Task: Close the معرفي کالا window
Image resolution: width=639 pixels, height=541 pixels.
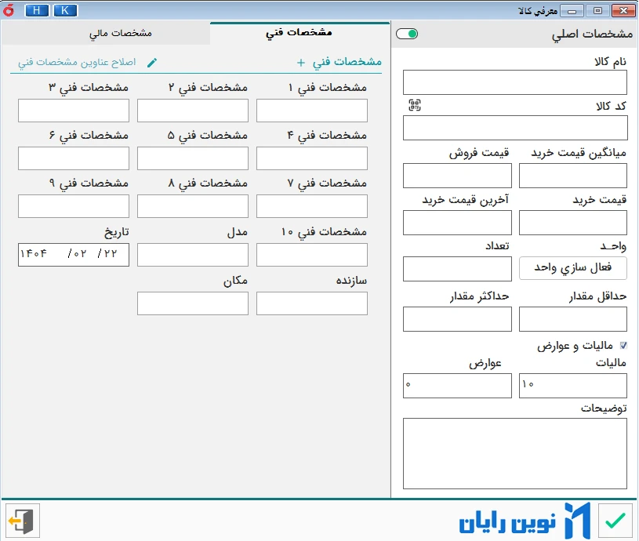Action: click(x=623, y=11)
